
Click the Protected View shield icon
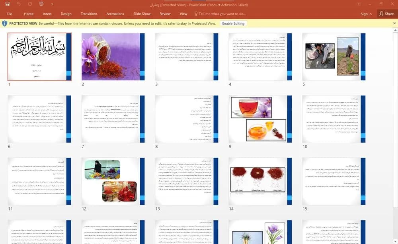point(4,23)
